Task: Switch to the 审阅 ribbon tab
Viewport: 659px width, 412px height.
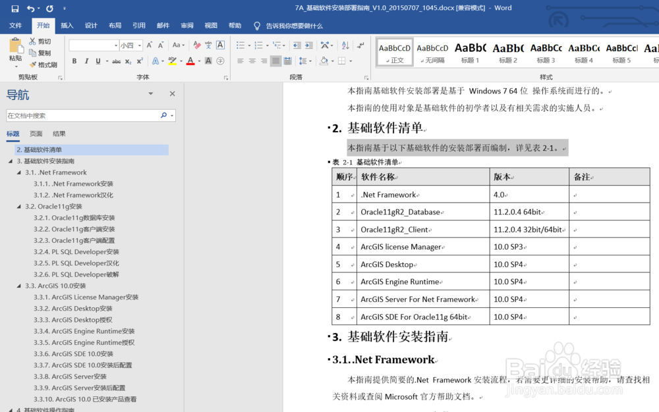Action: click(187, 26)
